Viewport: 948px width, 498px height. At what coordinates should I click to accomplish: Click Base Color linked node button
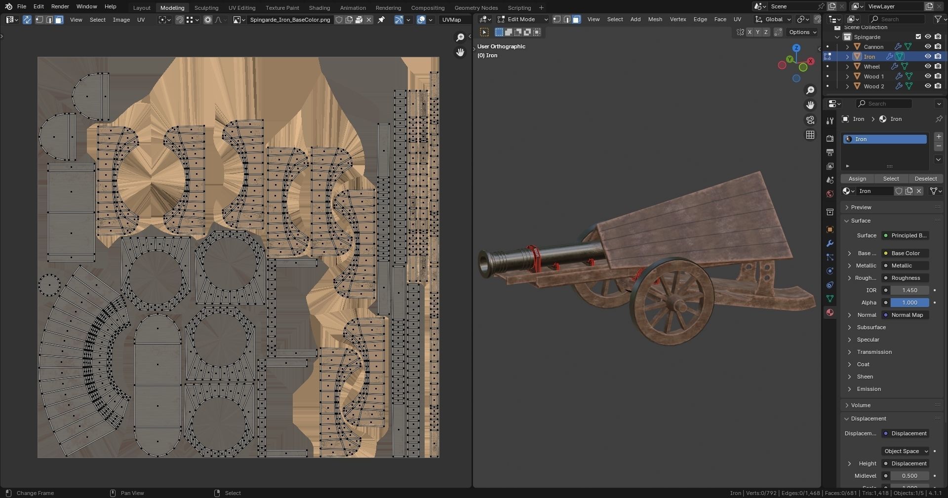point(906,253)
